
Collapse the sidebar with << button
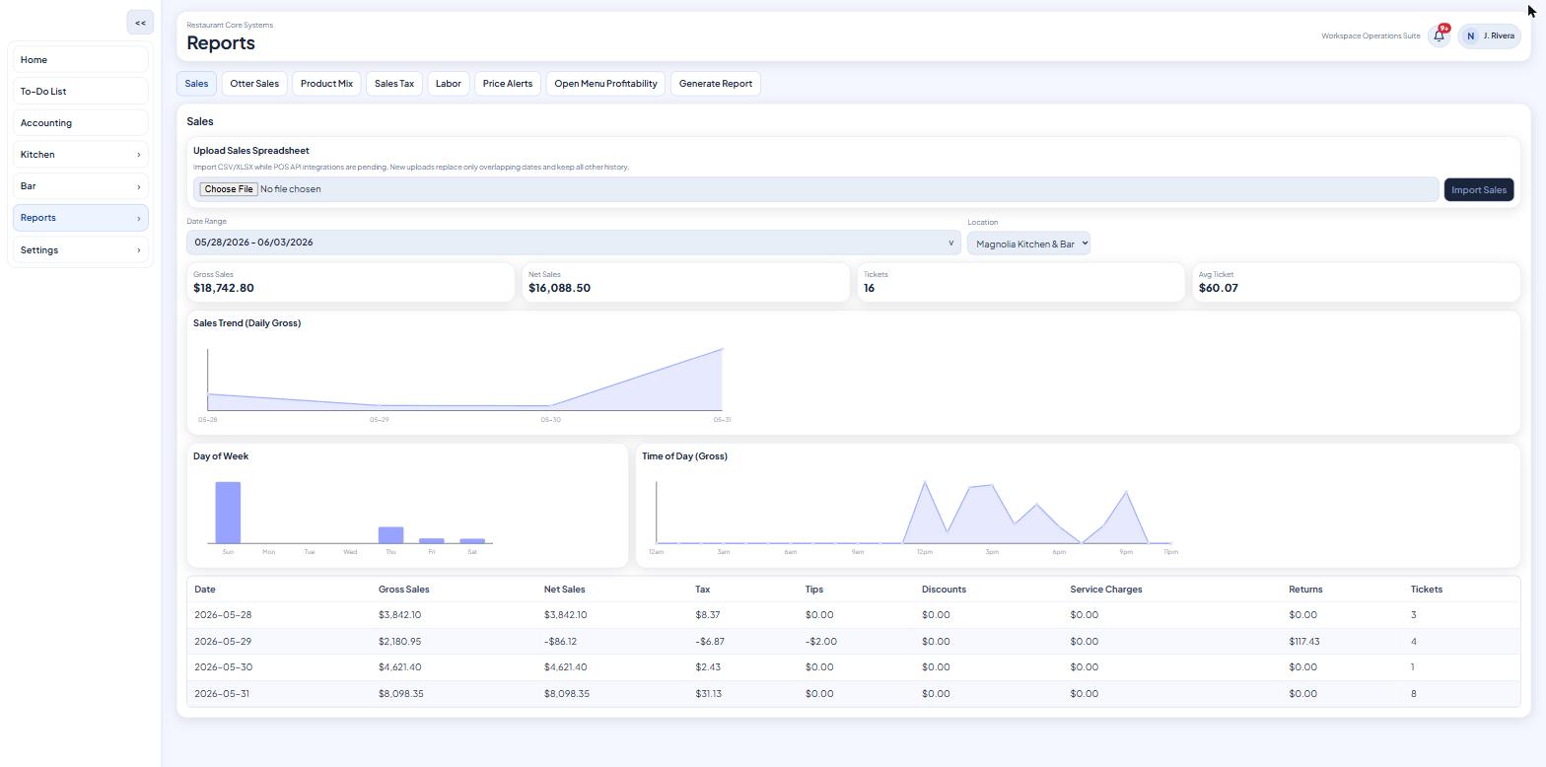click(x=140, y=23)
